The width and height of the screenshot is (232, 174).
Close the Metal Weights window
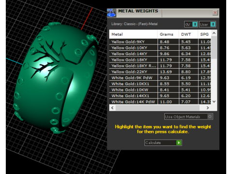pos(215,13)
